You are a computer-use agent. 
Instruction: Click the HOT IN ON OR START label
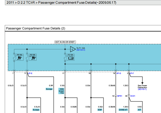coord(65,42)
